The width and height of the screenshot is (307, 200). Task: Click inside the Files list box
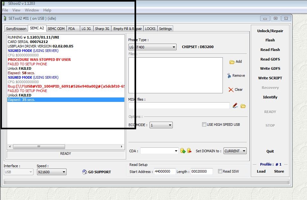[176, 75]
